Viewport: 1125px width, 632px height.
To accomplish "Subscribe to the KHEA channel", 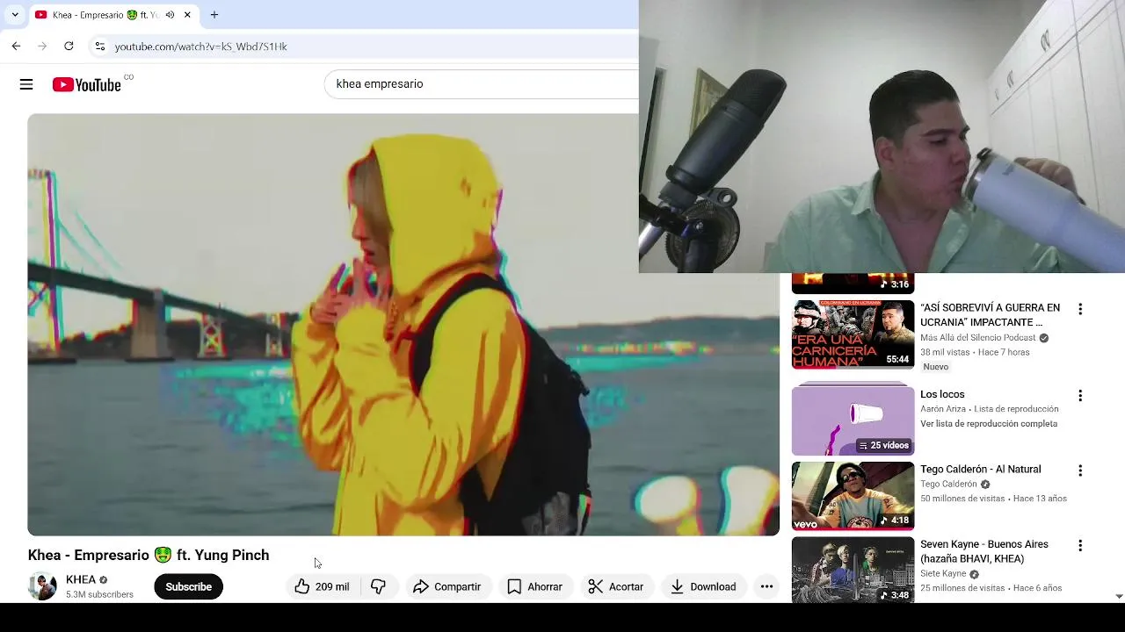I will tap(188, 586).
